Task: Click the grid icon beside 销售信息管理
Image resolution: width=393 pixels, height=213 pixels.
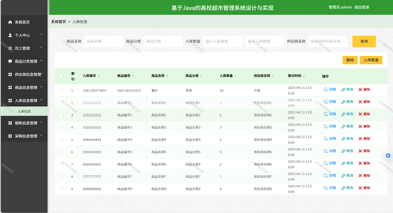Action: click(x=10, y=123)
